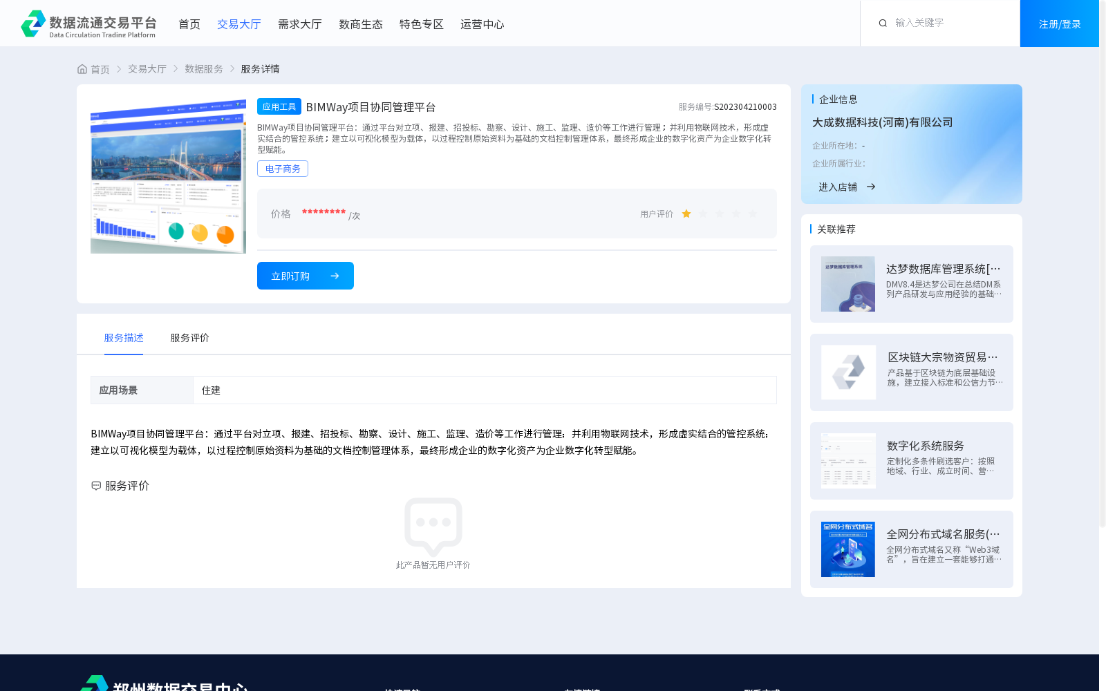Click the platform logo in the header
This screenshot has height=691, width=1106.
[88, 23]
